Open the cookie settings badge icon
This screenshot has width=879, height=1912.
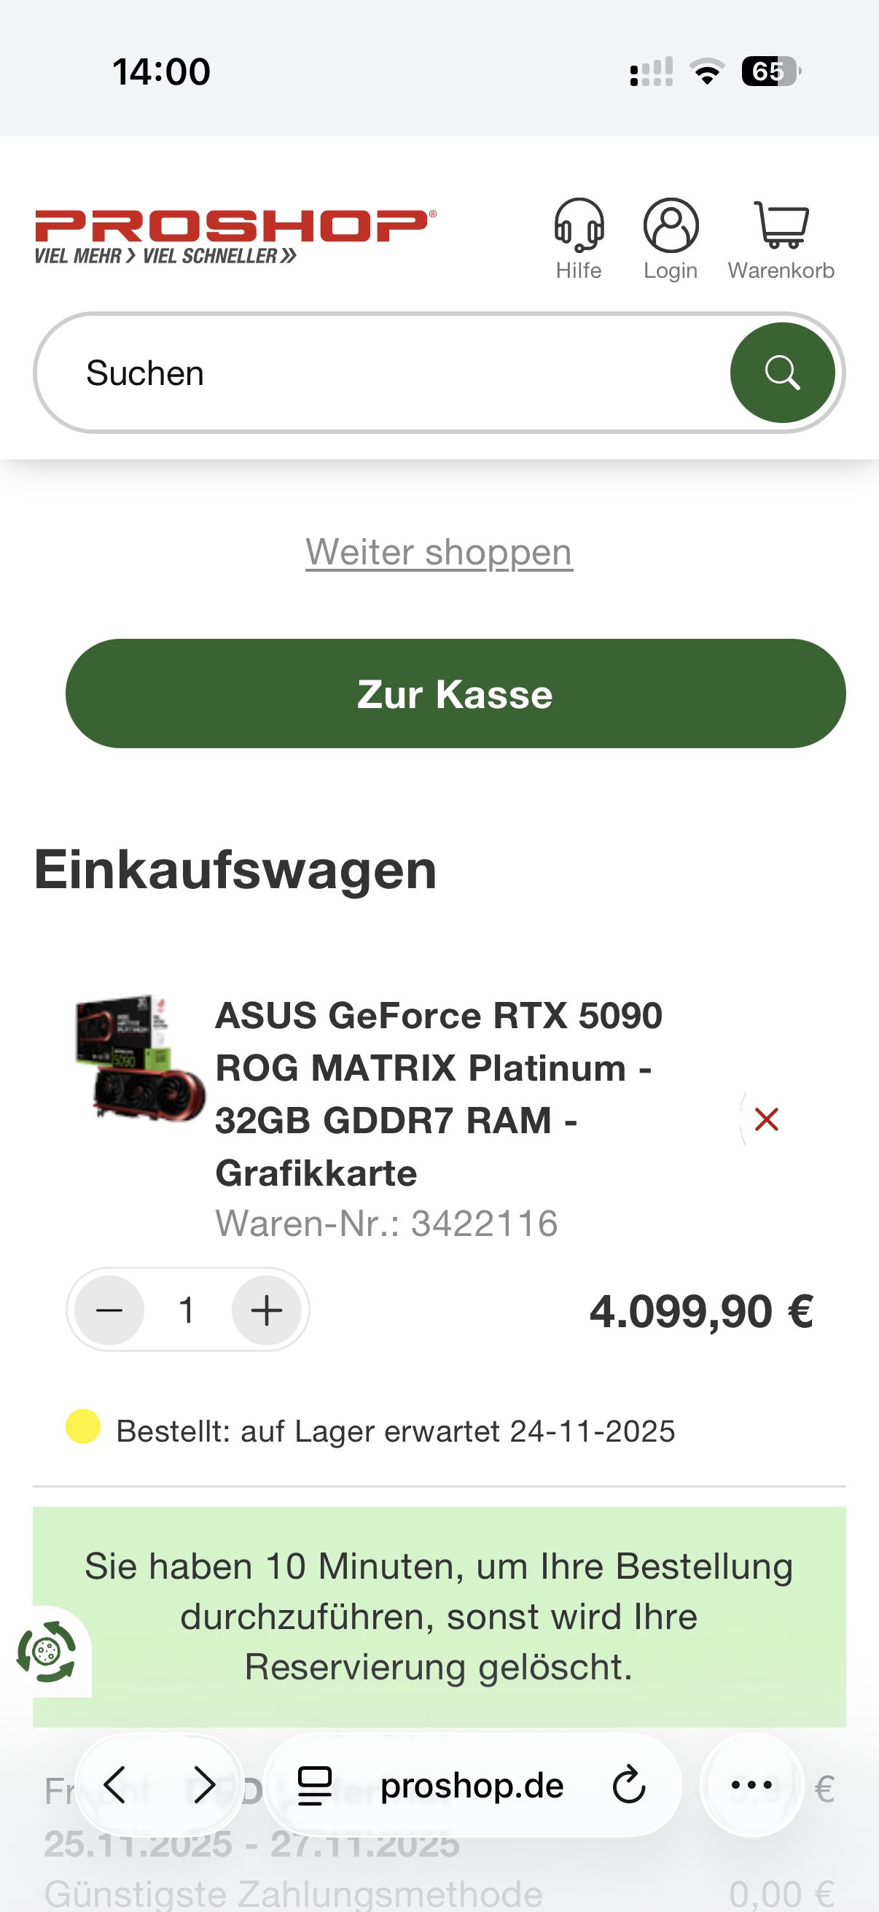pyautogui.click(x=47, y=1652)
